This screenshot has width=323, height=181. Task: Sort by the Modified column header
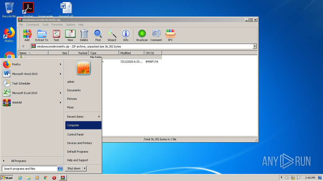point(131,53)
